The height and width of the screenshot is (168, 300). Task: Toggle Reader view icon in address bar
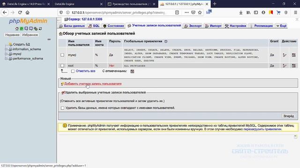177,13
